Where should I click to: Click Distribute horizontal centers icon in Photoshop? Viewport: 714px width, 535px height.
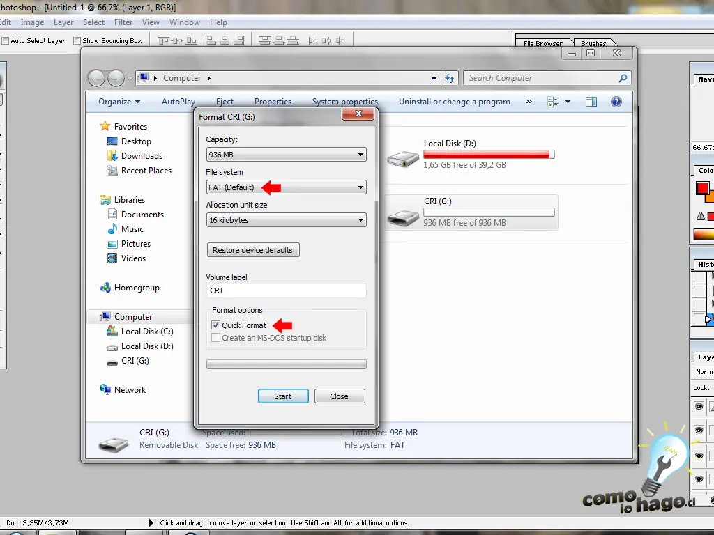(326, 41)
